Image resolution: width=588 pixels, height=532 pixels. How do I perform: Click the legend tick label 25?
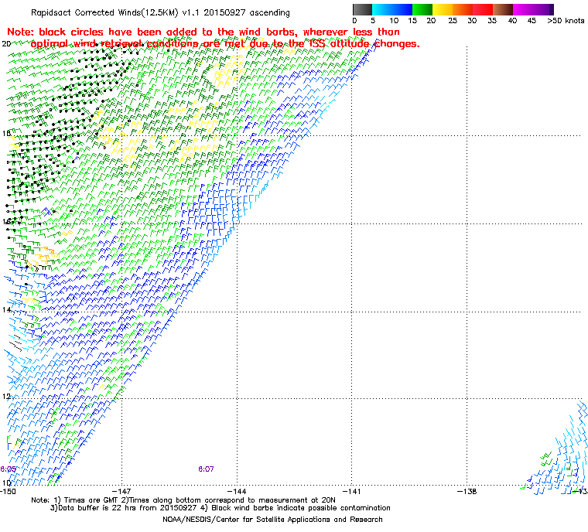point(453,21)
